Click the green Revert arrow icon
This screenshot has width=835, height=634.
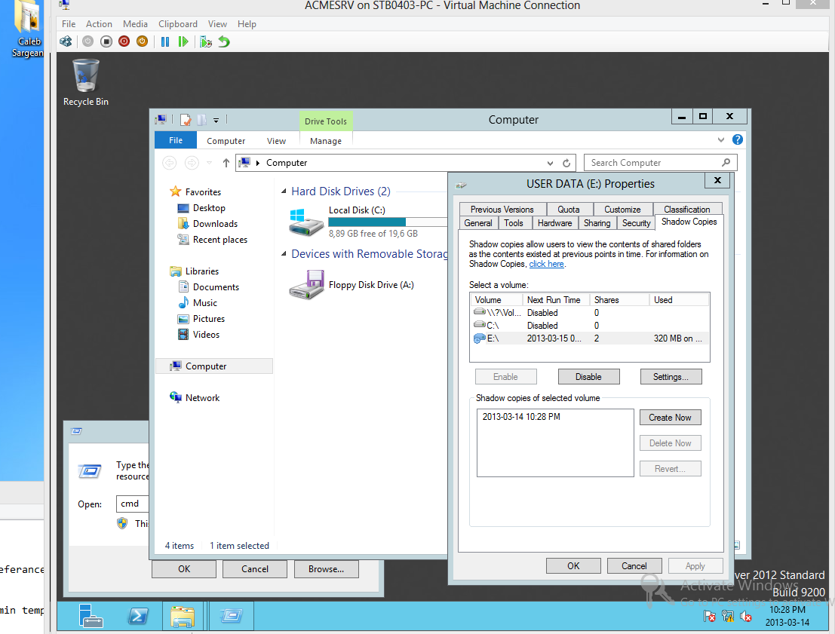pyautogui.click(x=224, y=41)
